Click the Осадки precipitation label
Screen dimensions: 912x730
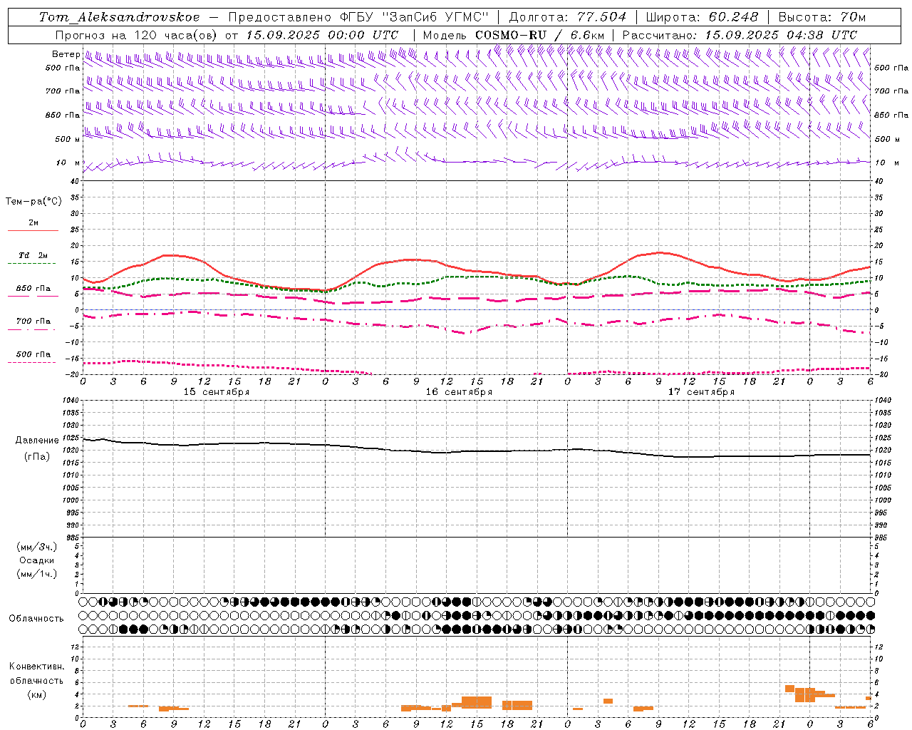pyautogui.click(x=36, y=560)
